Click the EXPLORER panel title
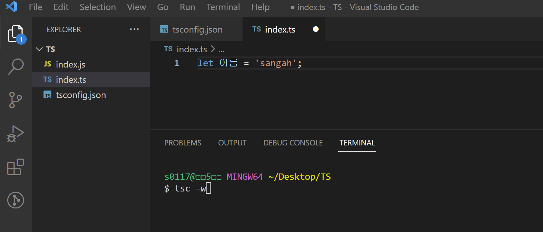This screenshot has width=543, height=232. (x=64, y=29)
